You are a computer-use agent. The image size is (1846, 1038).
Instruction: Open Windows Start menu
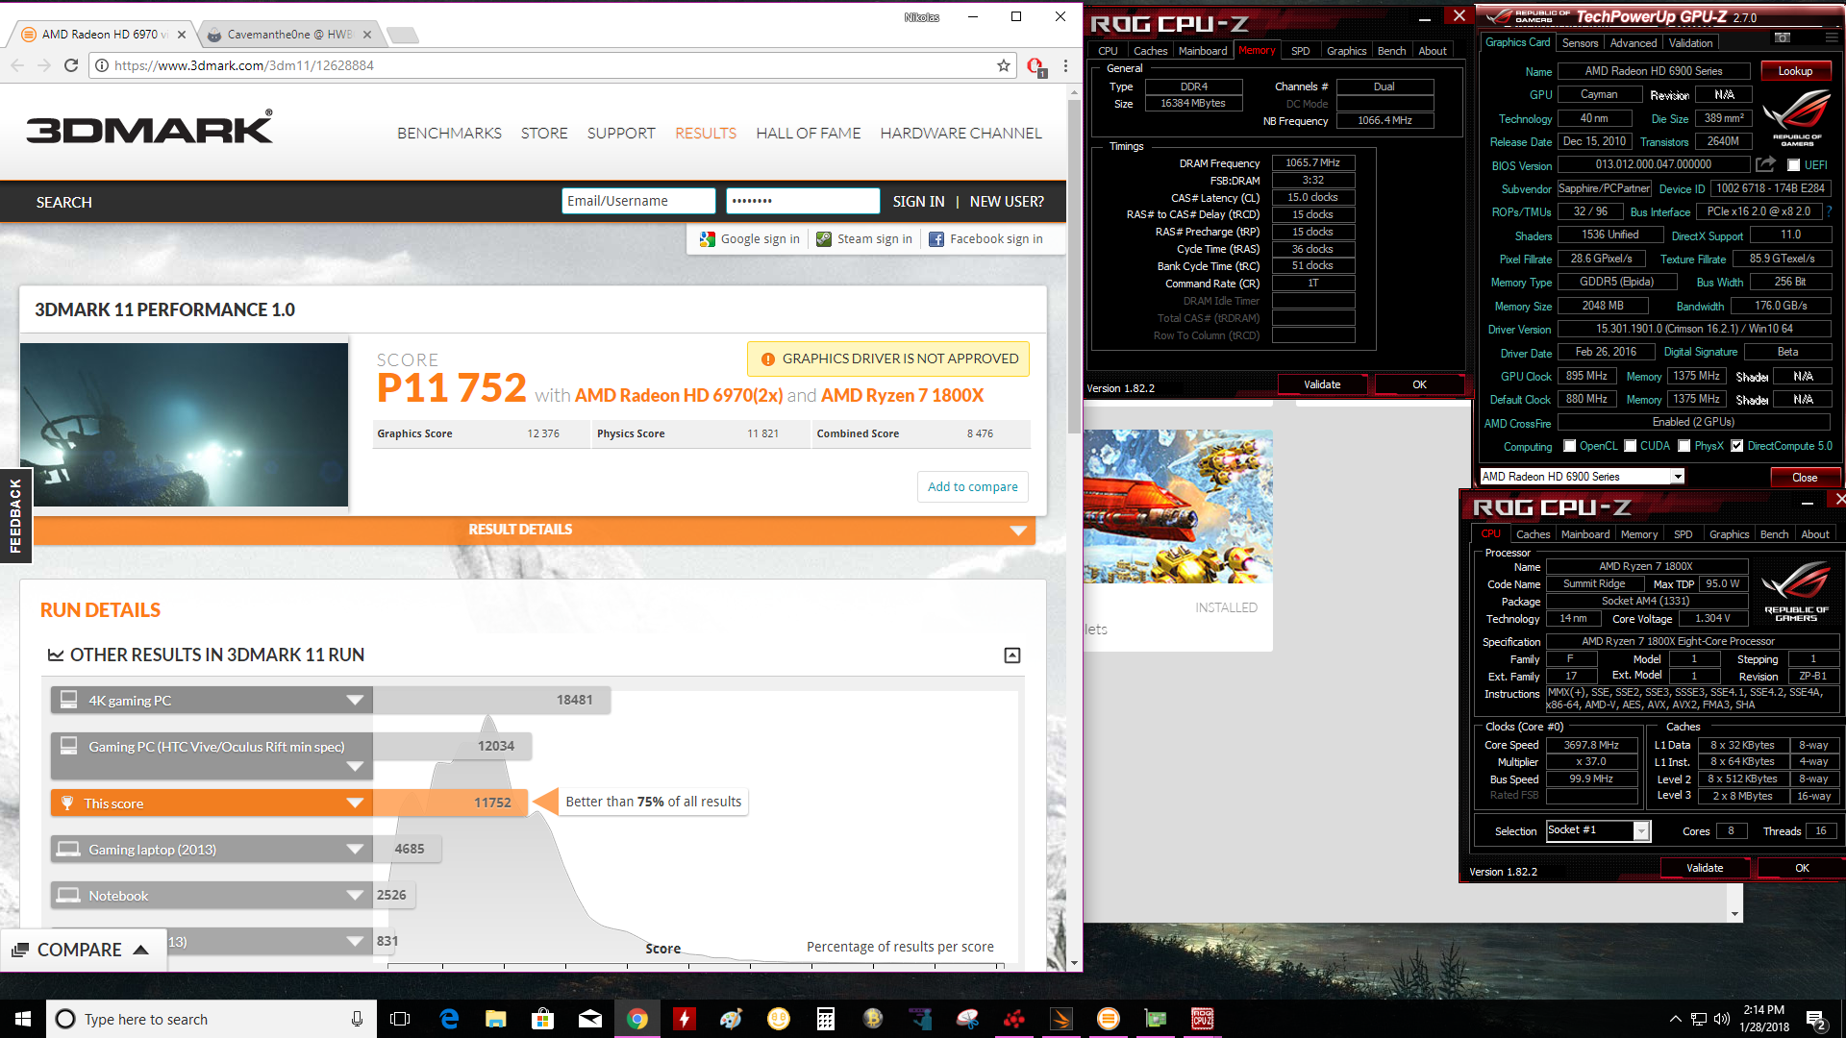coord(23,1019)
